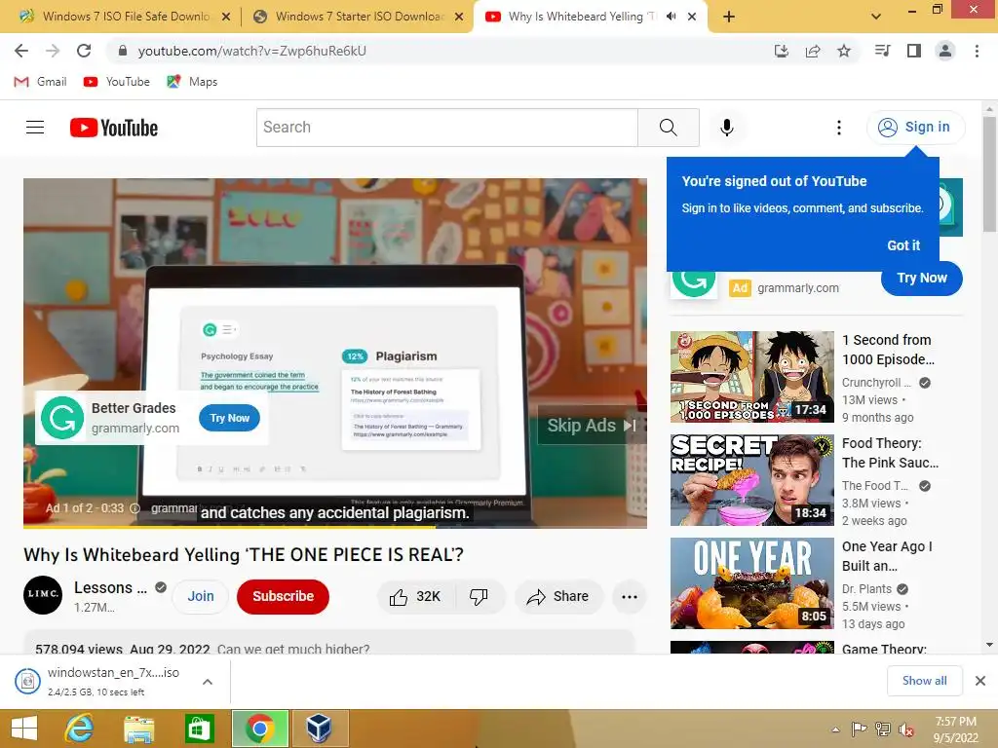Show hidden system tray icons
Image resolution: width=998 pixels, height=748 pixels.
(x=835, y=729)
